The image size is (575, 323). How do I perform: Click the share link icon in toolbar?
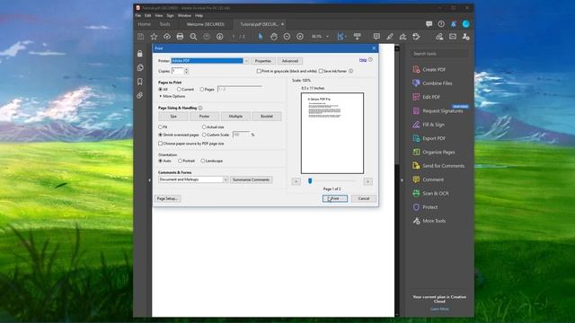tap(439, 36)
